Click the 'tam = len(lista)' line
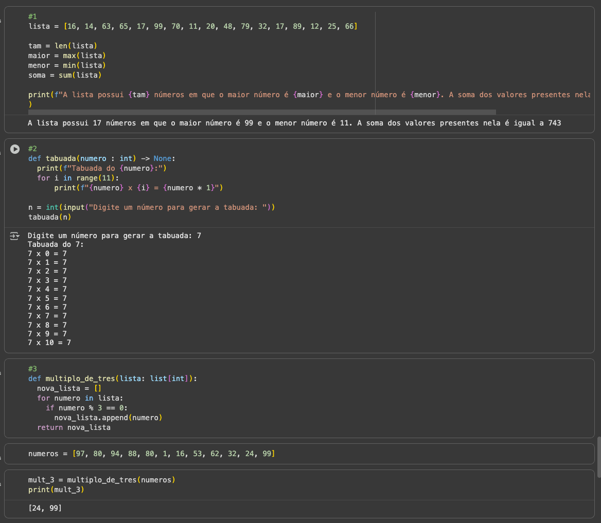601x523 pixels. pos(63,46)
